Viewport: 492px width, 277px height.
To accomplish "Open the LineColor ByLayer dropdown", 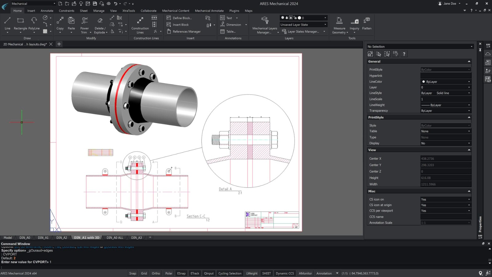I will tap(445, 82).
